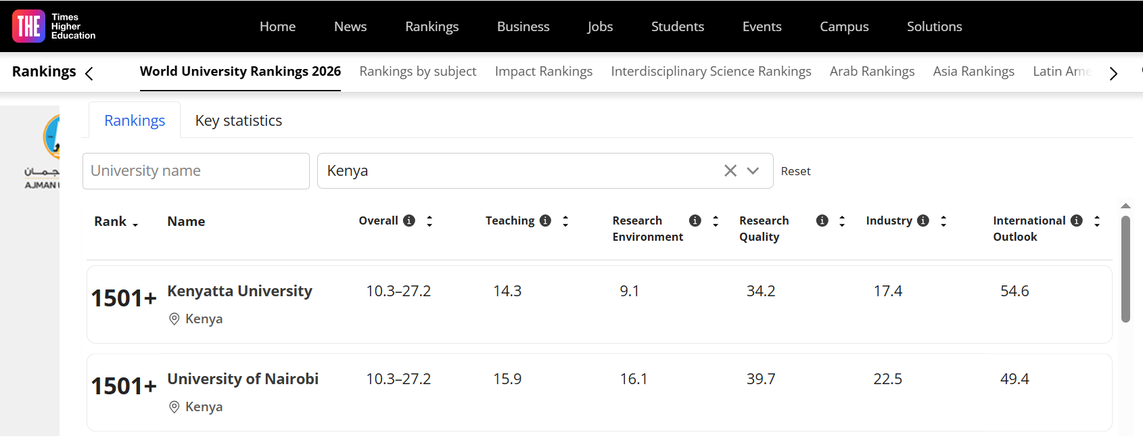The width and height of the screenshot is (1143, 443).
Task: Click Kenyatta University's 17.4 industry score
Action: click(888, 291)
